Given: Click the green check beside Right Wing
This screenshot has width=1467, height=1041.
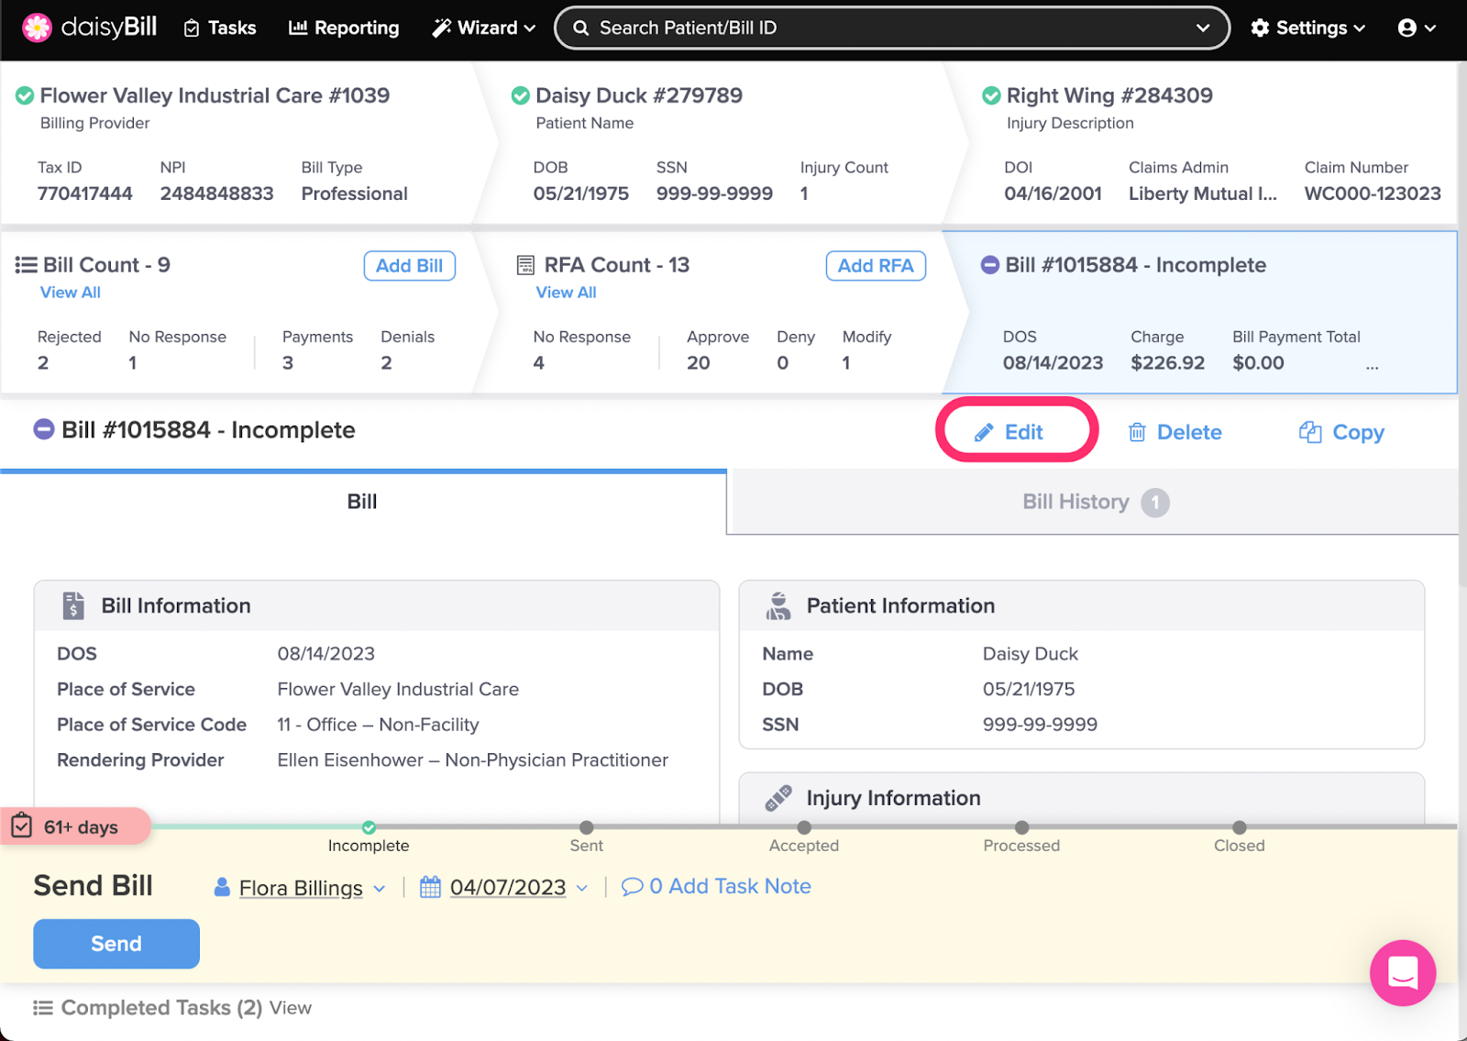Looking at the screenshot, I should tap(991, 95).
